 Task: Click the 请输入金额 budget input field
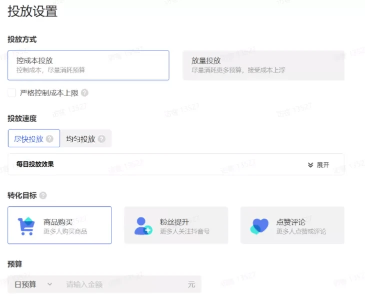[122, 284]
